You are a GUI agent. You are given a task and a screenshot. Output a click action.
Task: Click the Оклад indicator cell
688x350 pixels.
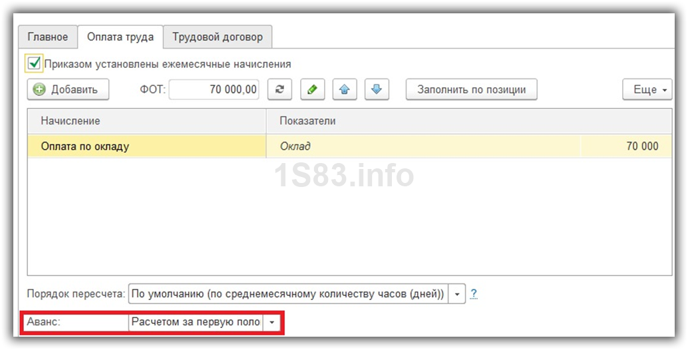coord(423,146)
